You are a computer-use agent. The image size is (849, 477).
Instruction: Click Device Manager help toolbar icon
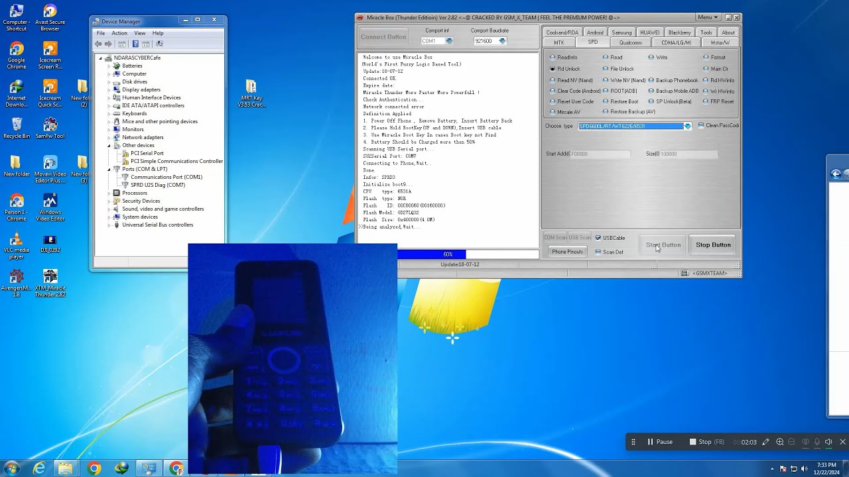[135, 44]
